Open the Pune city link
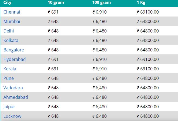Viewport: 178px width, 121px height. 9,78
